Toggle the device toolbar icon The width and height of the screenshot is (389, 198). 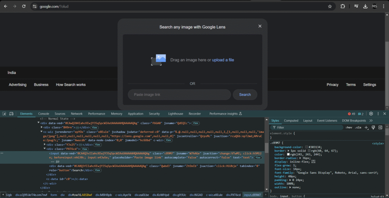click(x=11, y=113)
